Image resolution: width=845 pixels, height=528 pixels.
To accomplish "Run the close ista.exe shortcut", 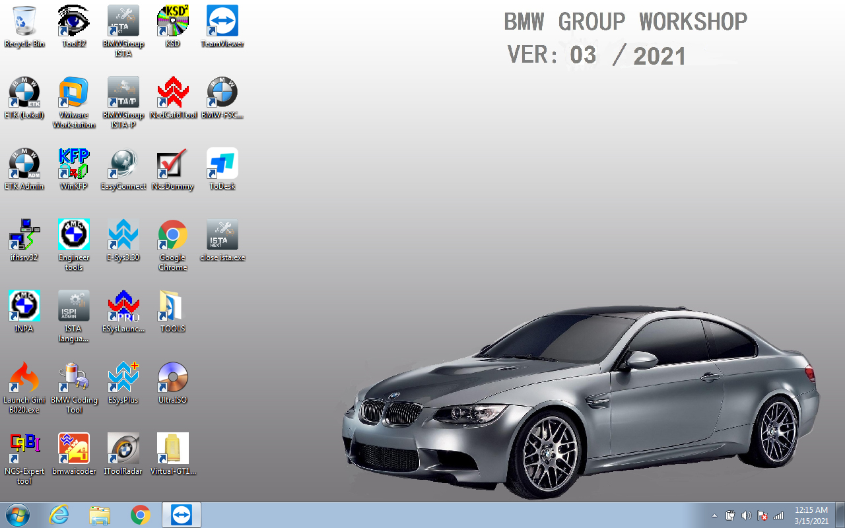I will point(222,240).
